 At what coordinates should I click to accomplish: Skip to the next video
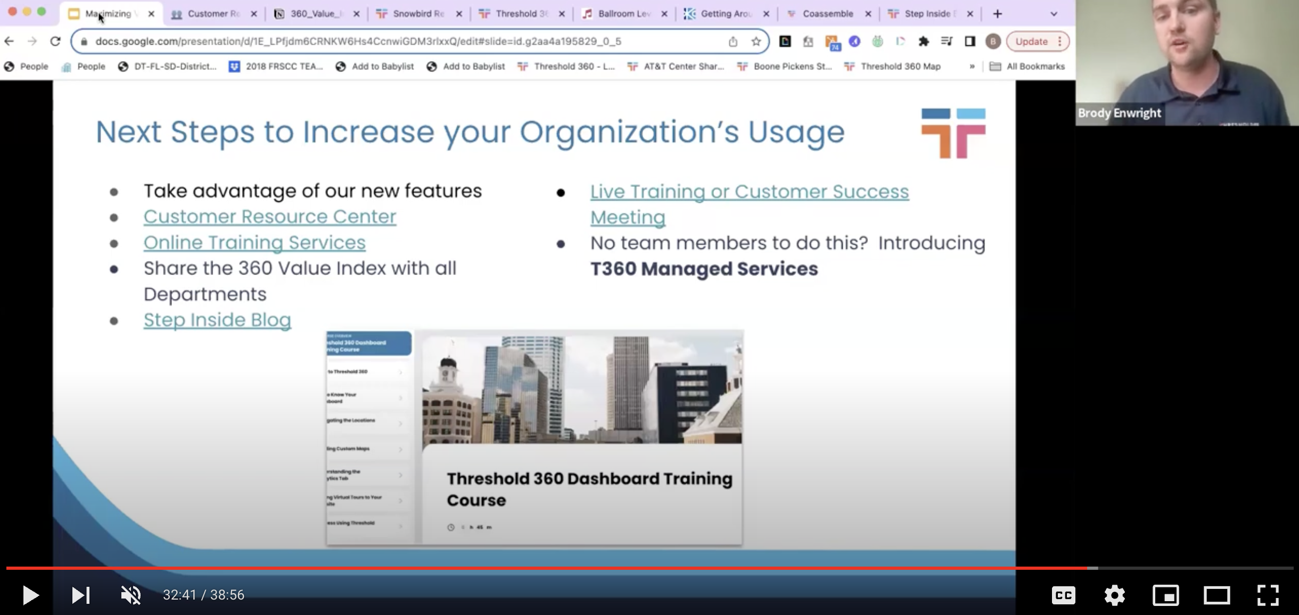[80, 595]
